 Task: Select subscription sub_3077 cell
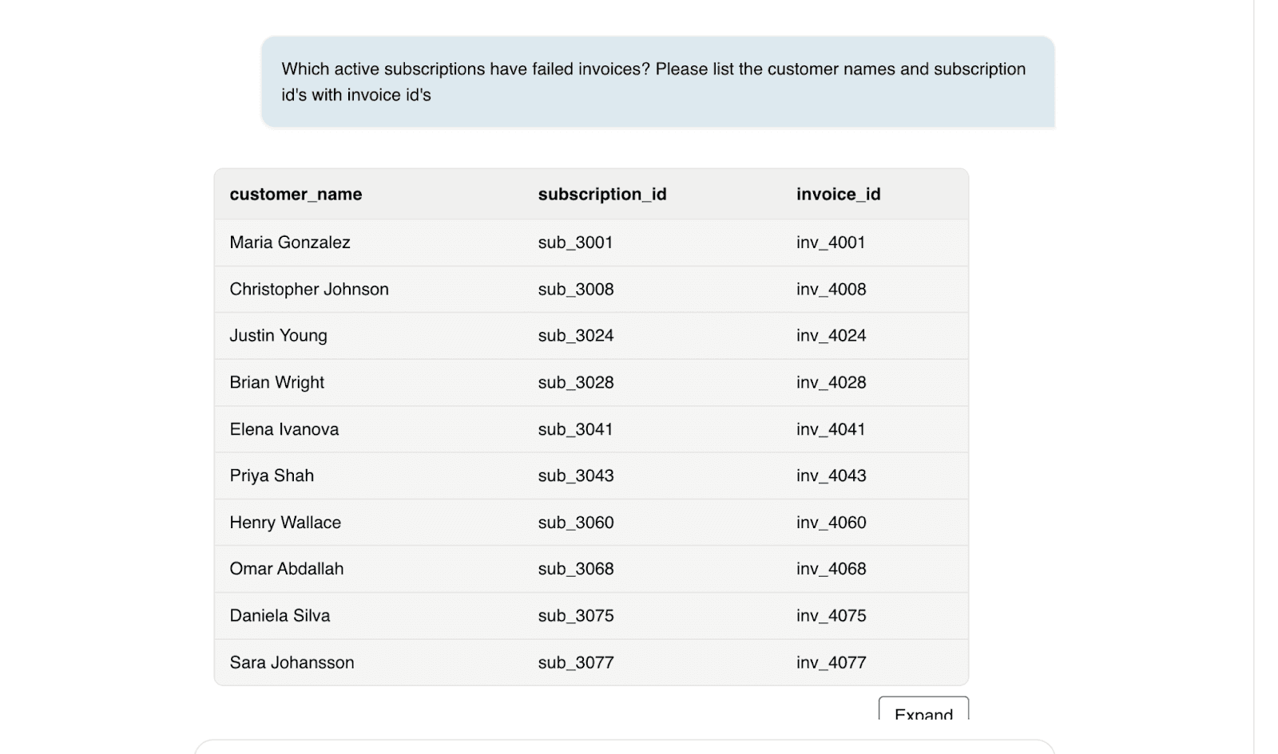(576, 662)
